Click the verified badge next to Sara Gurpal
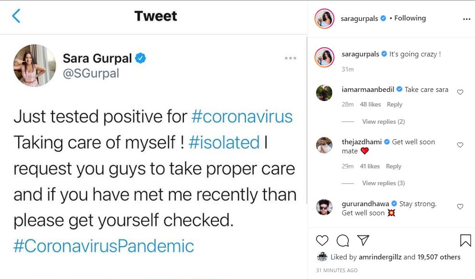475x279 pixels. (x=140, y=58)
